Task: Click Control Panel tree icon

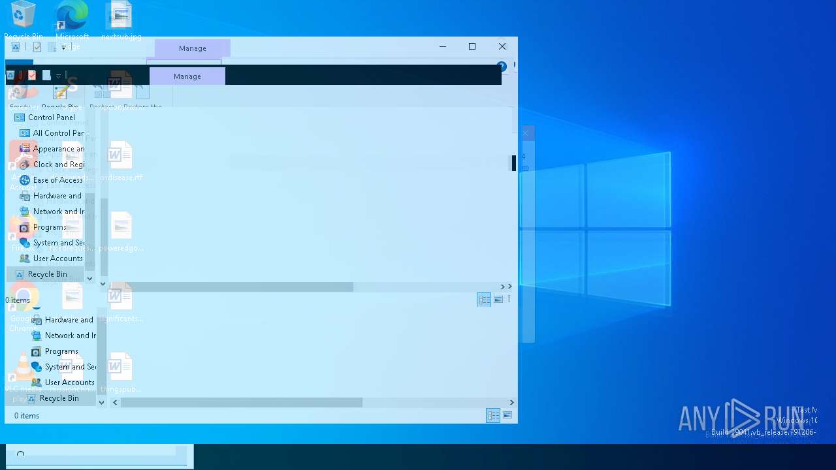Action: pyautogui.click(x=20, y=117)
